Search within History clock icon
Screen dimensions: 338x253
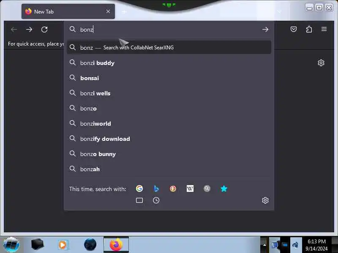click(156, 200)
